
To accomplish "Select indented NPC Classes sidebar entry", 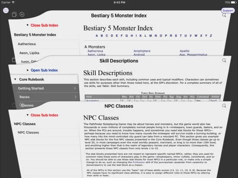I will [28, 132].
